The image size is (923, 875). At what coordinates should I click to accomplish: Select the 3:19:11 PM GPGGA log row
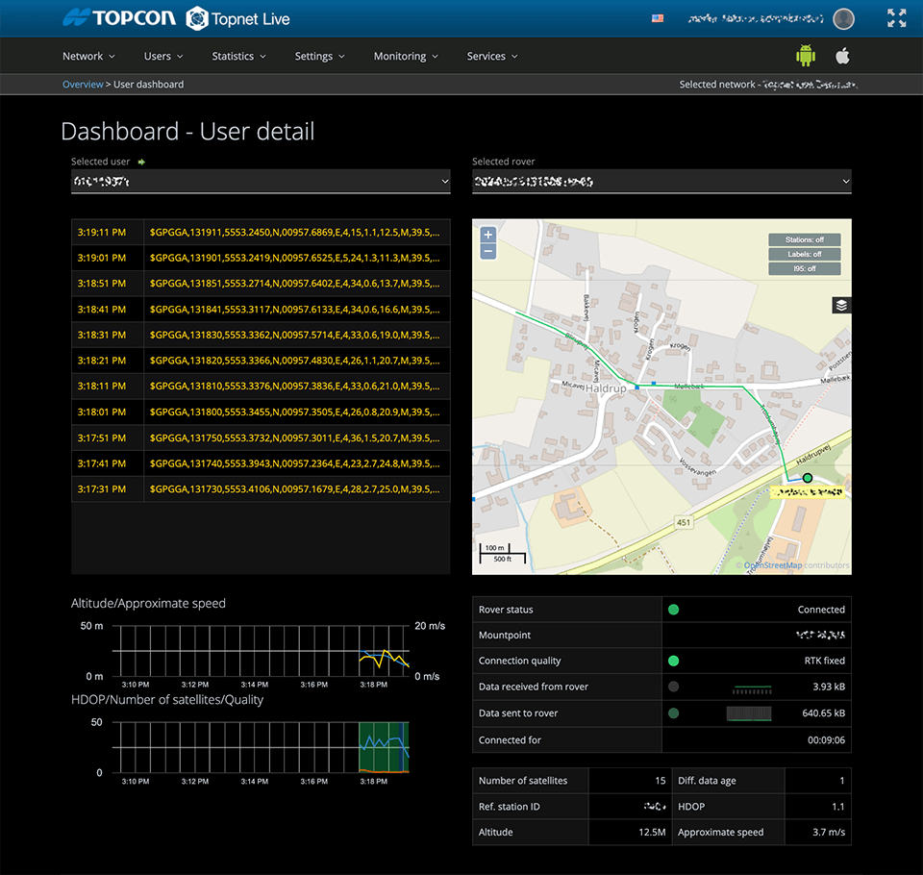(260, 232)
